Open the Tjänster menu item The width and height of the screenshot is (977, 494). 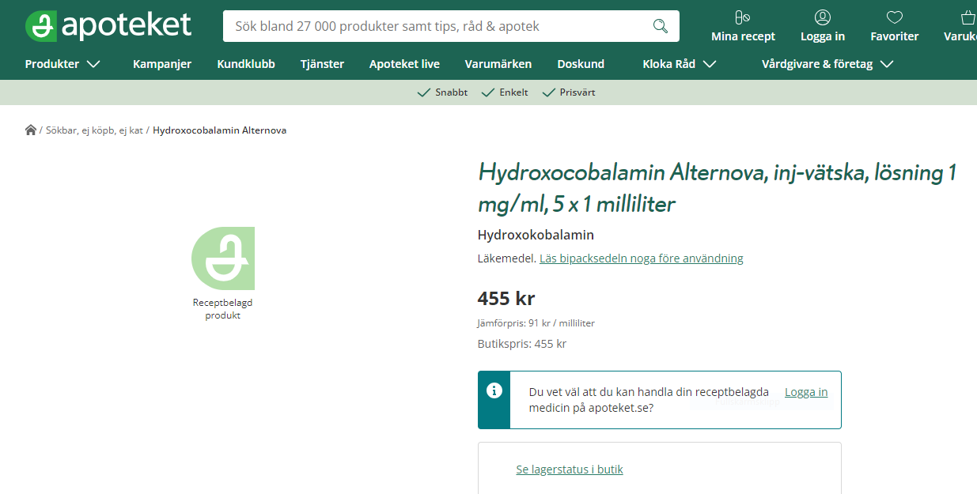[322, 64]
